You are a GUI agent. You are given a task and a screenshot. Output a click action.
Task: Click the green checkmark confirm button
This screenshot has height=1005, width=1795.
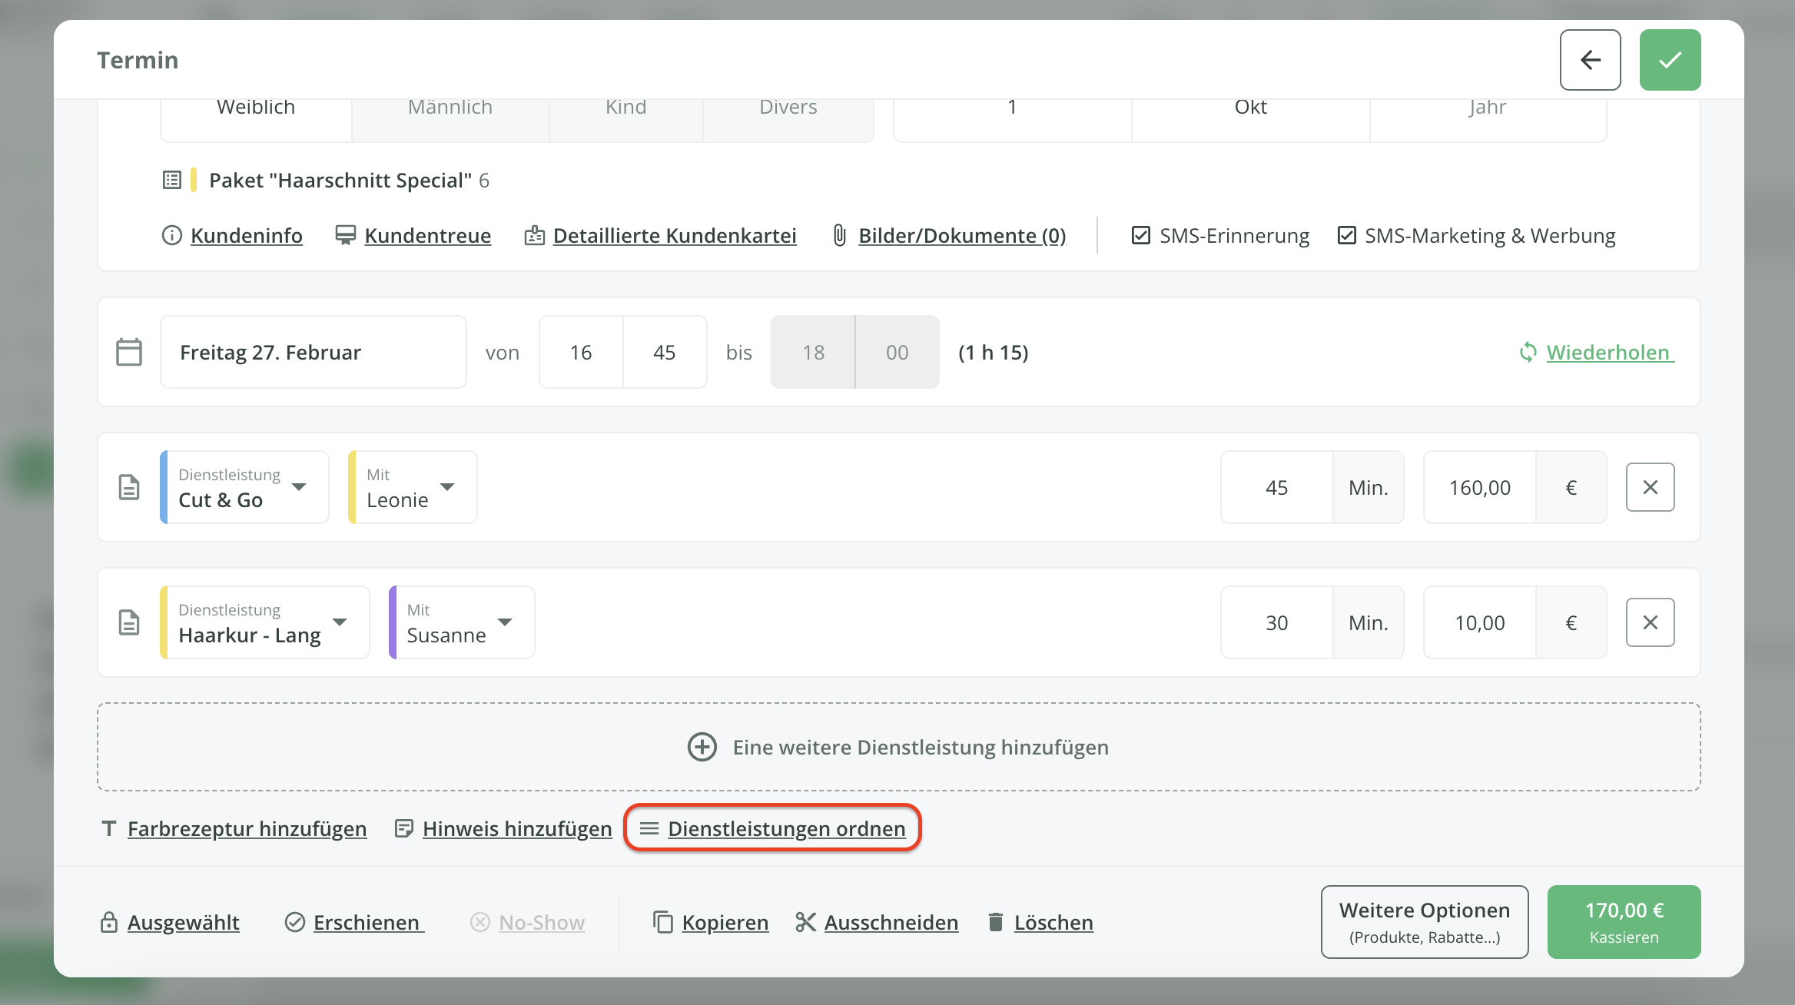point(1670,60)
